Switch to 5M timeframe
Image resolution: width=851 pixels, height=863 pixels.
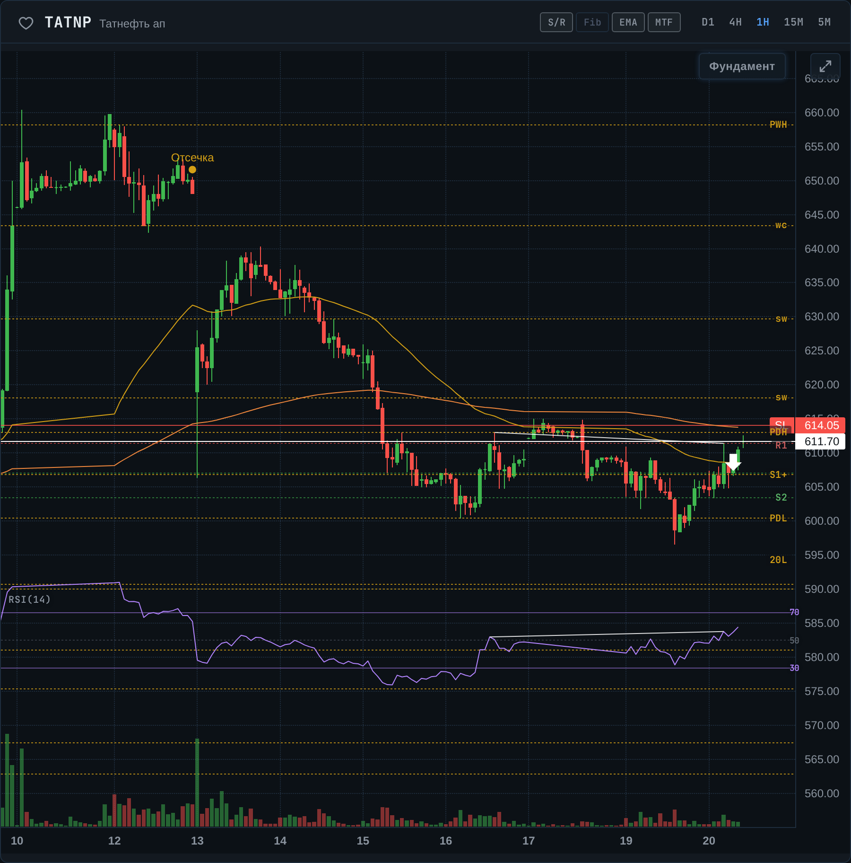[x=824, y=22]
